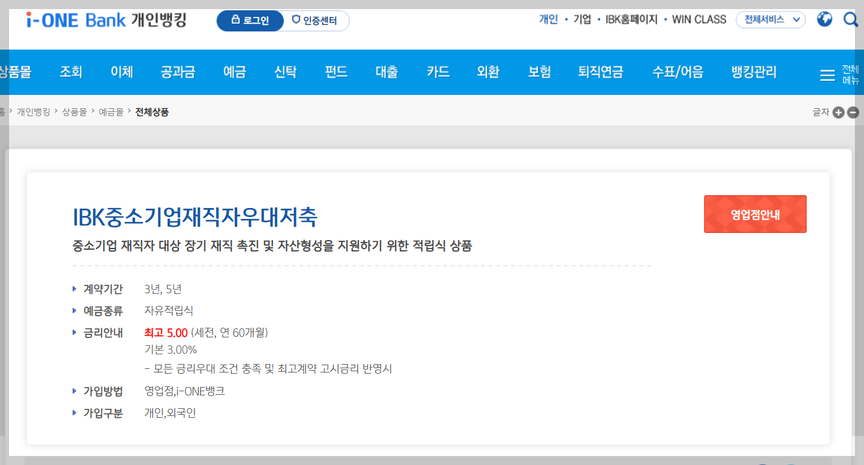The image size is (864, 465).
Task: Open the 퇴직연금 menu item
Action: [600, 71]
